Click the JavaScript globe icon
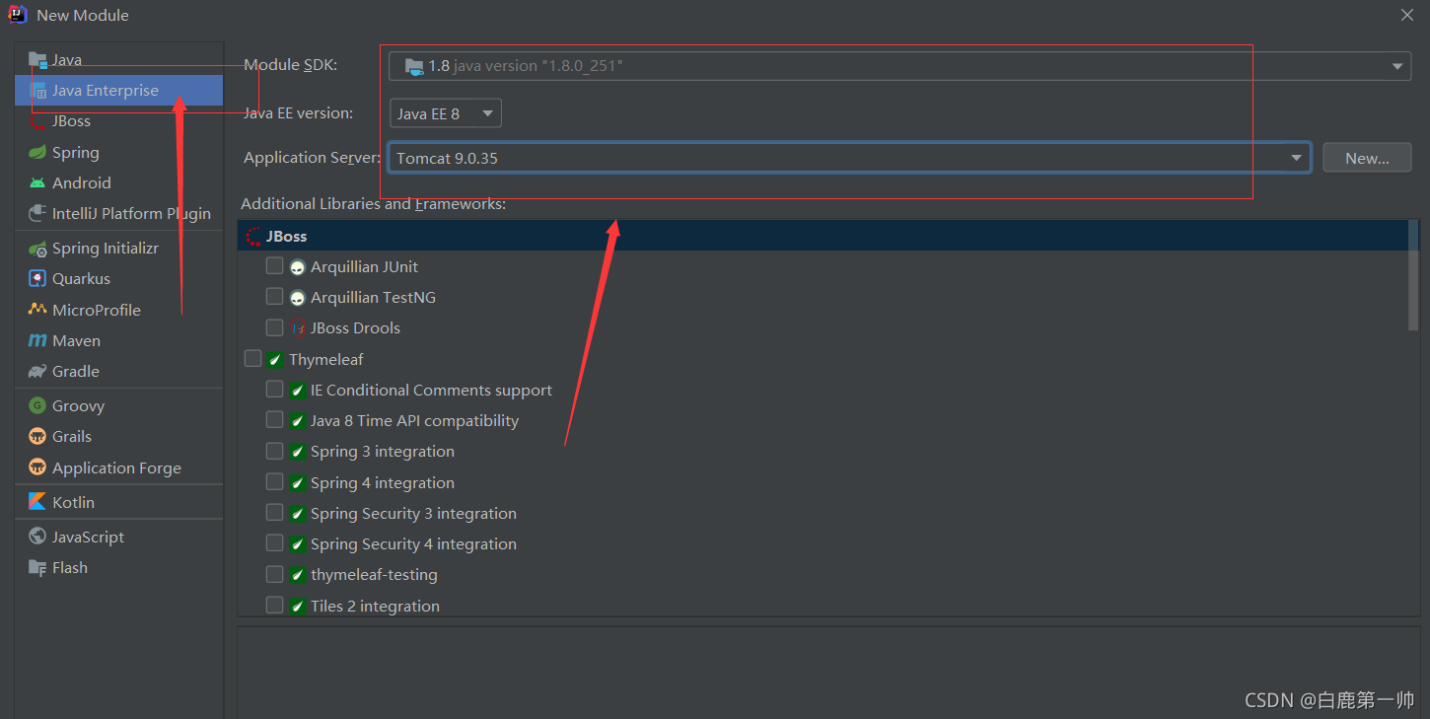 (x=37, y=537)
